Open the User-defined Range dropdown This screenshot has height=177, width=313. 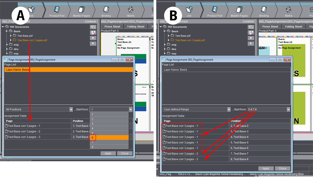tap(196, 110)
